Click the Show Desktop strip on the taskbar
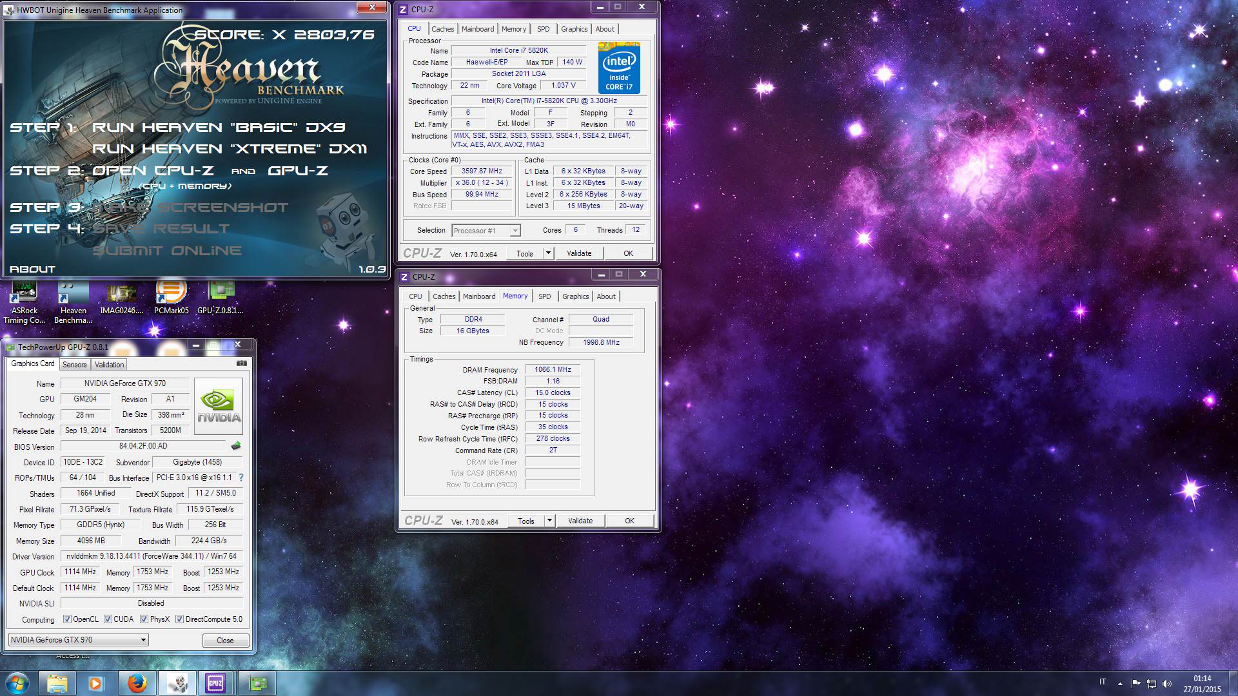This screenshot has width=1238, height=696. [1233, 683]
